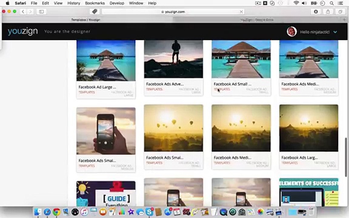Open Notification Center icon
349x218 pixels.
[x=340, y=3]
